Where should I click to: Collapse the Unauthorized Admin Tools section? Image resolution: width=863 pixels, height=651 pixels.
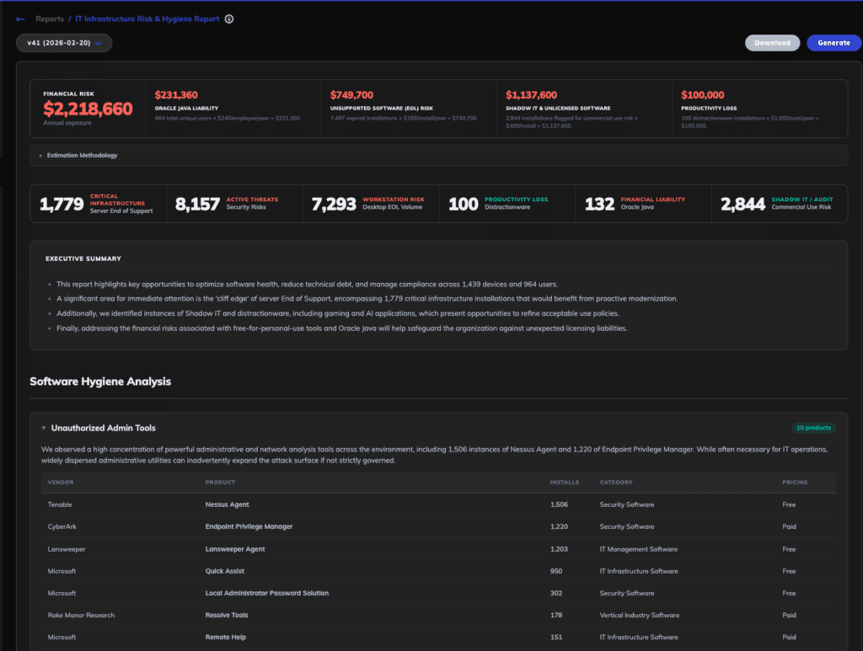(44, 428)
